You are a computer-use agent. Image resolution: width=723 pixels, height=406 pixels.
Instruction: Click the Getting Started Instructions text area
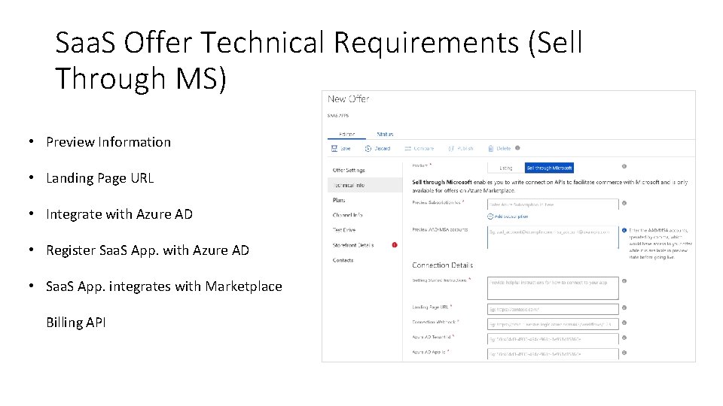[x=553, y=288]
